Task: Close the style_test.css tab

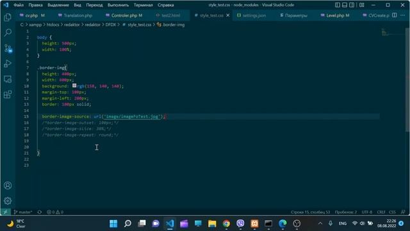Action: pyautogui.click(x=228, y=15)
